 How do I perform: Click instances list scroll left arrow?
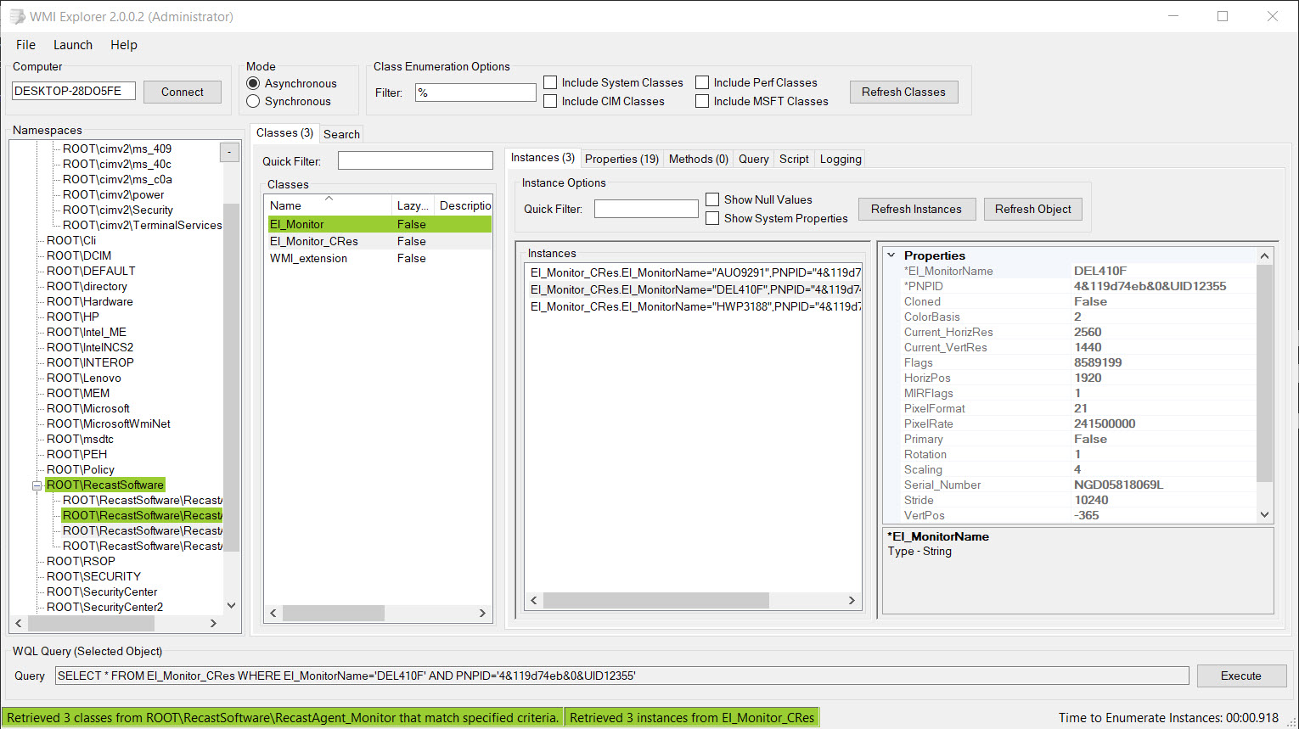pyautogui.click(x=534, y=600)
